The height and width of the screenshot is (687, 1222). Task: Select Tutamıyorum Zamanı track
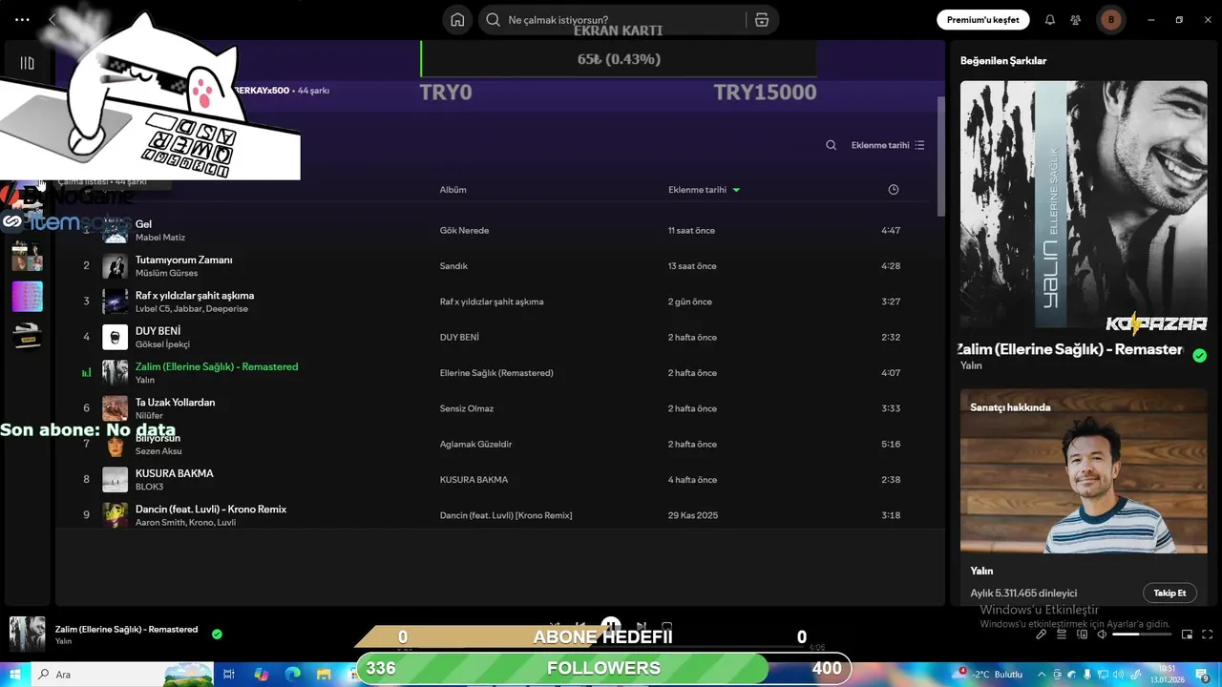183,260
